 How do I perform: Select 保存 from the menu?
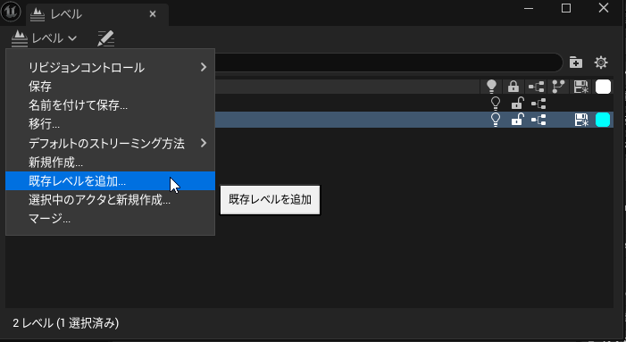pos(110,87)
